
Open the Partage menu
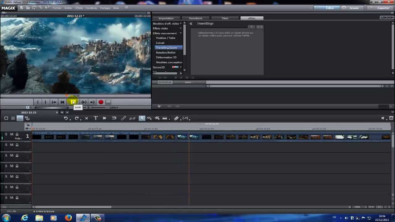tap(105, 8)
